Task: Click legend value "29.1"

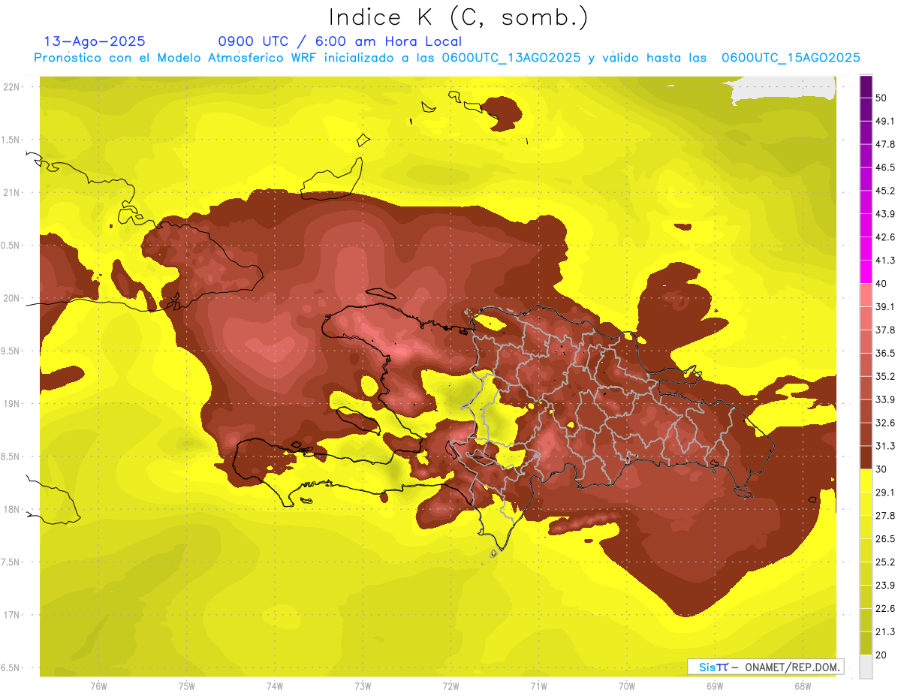Action: tap(885, 493)
